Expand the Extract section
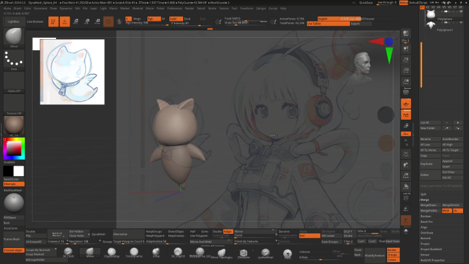469x264 pixels. click(x=425, y=254)
